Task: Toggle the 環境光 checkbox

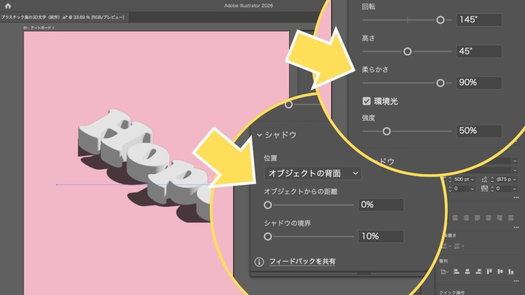Action: [x=367, y=101]
